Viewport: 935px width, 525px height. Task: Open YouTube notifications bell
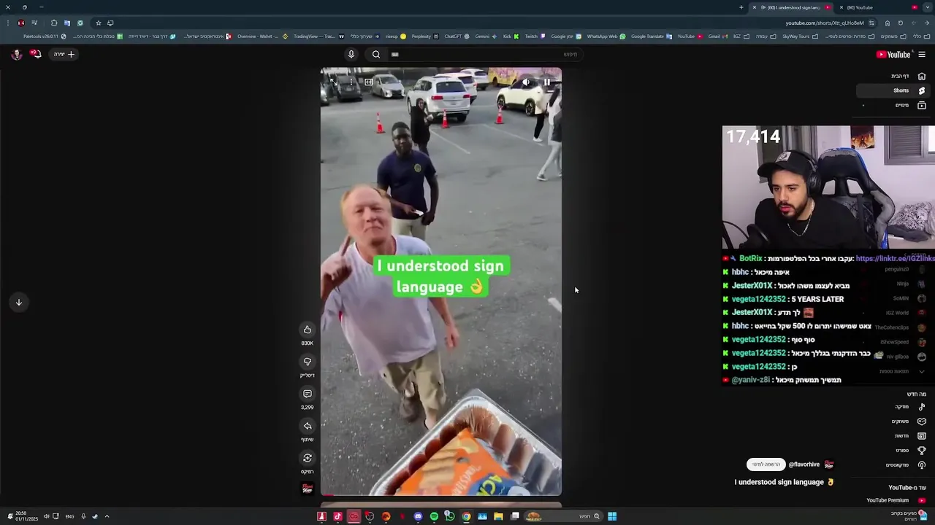(x=36, y=54)
